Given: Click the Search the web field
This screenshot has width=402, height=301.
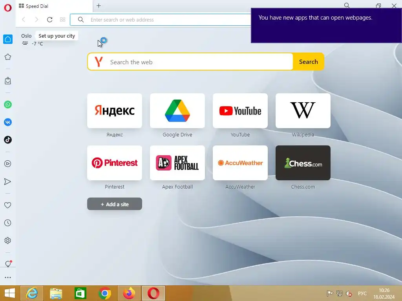Looking at the screenshot, I should point(190,62).
